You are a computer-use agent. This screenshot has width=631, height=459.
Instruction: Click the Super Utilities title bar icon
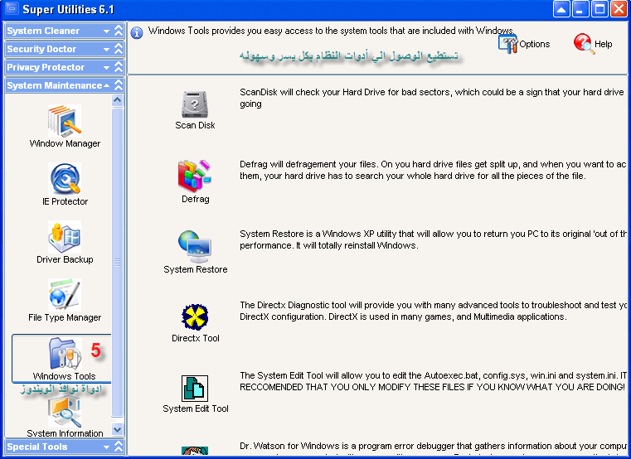point(12,8)
